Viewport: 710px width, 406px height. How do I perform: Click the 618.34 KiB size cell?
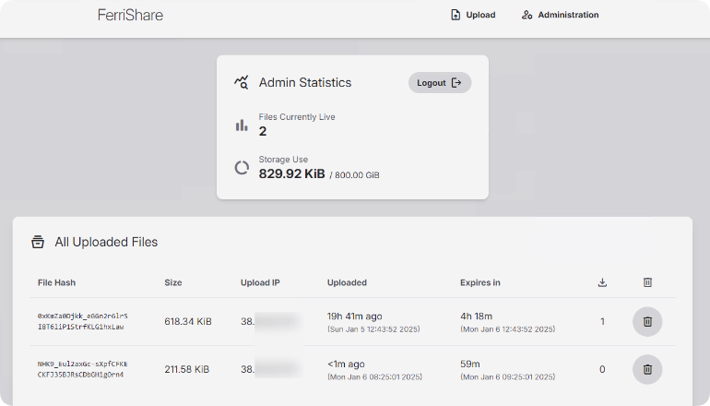coord(188,322)
